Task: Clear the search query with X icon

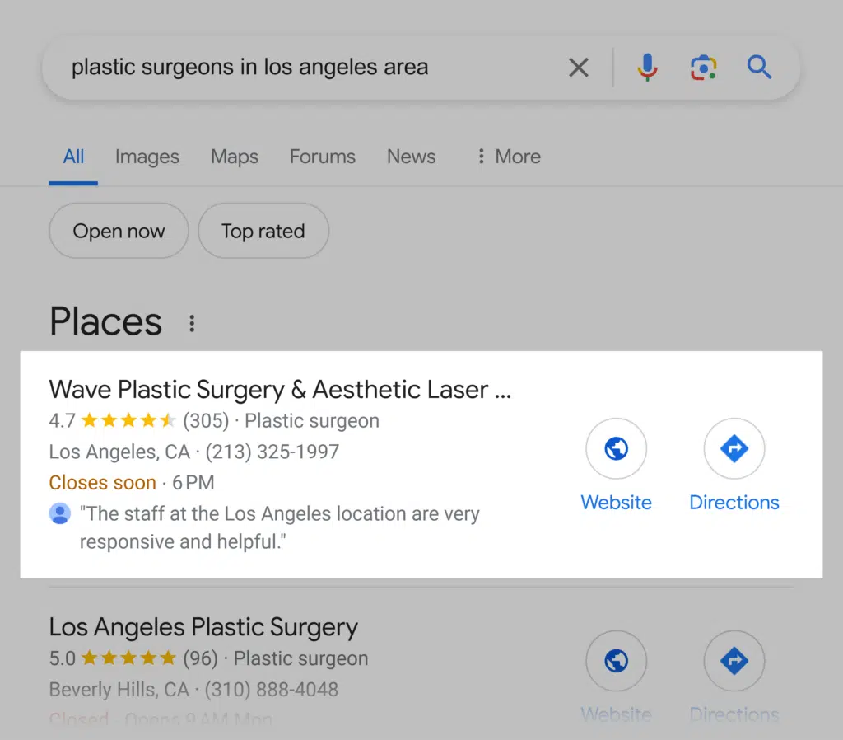Action: (x=579, y=68)
